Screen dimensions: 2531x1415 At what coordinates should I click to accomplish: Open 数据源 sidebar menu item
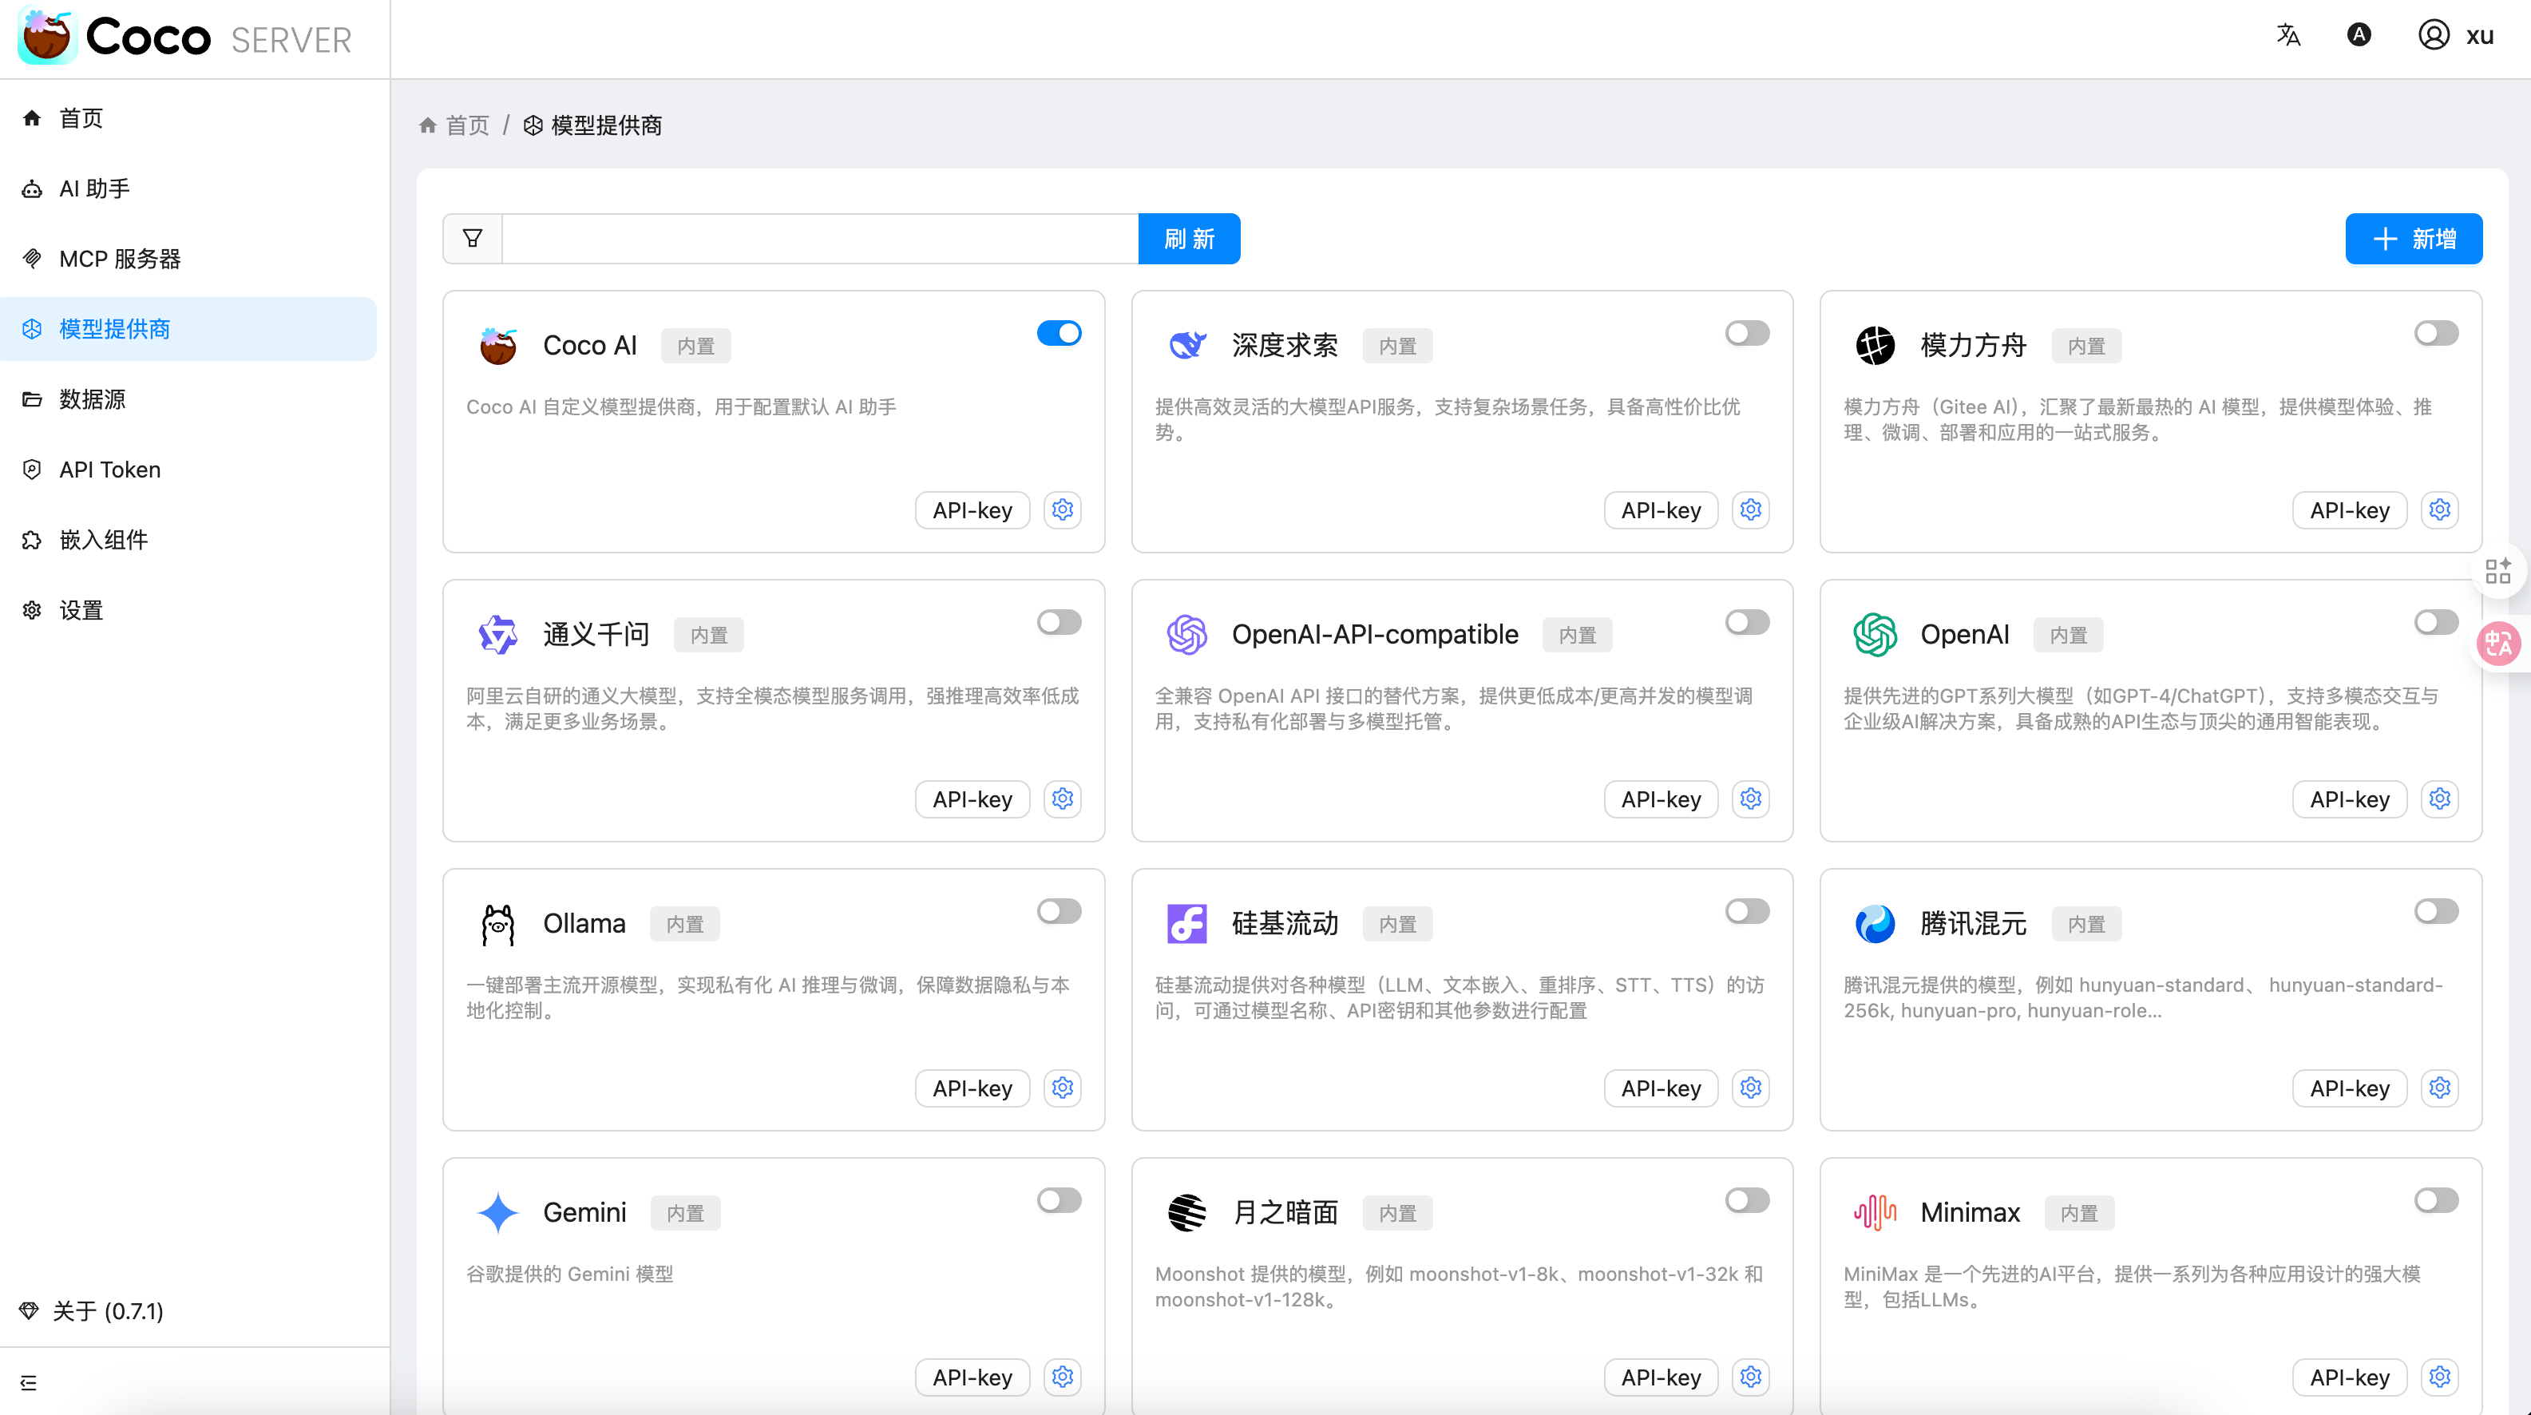pos(93,399)
